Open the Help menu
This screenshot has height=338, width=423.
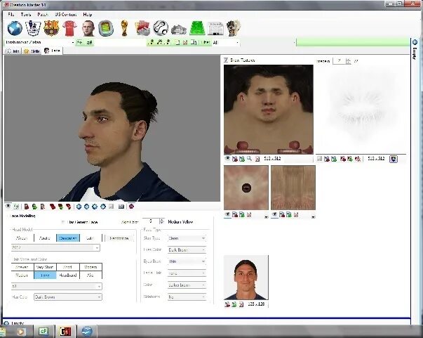[x=88, y=14]
